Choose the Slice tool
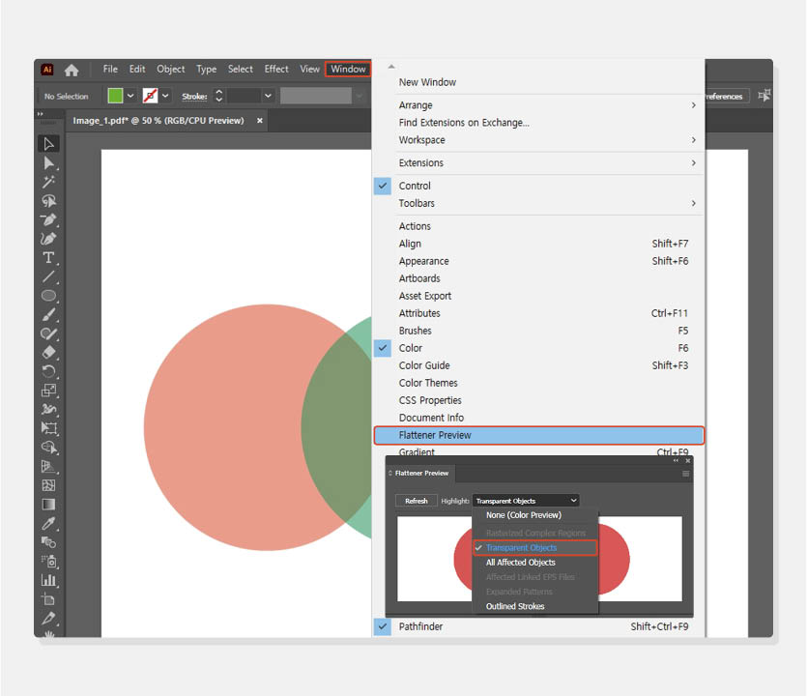This screenshot has height=696, width=807. 49,619
